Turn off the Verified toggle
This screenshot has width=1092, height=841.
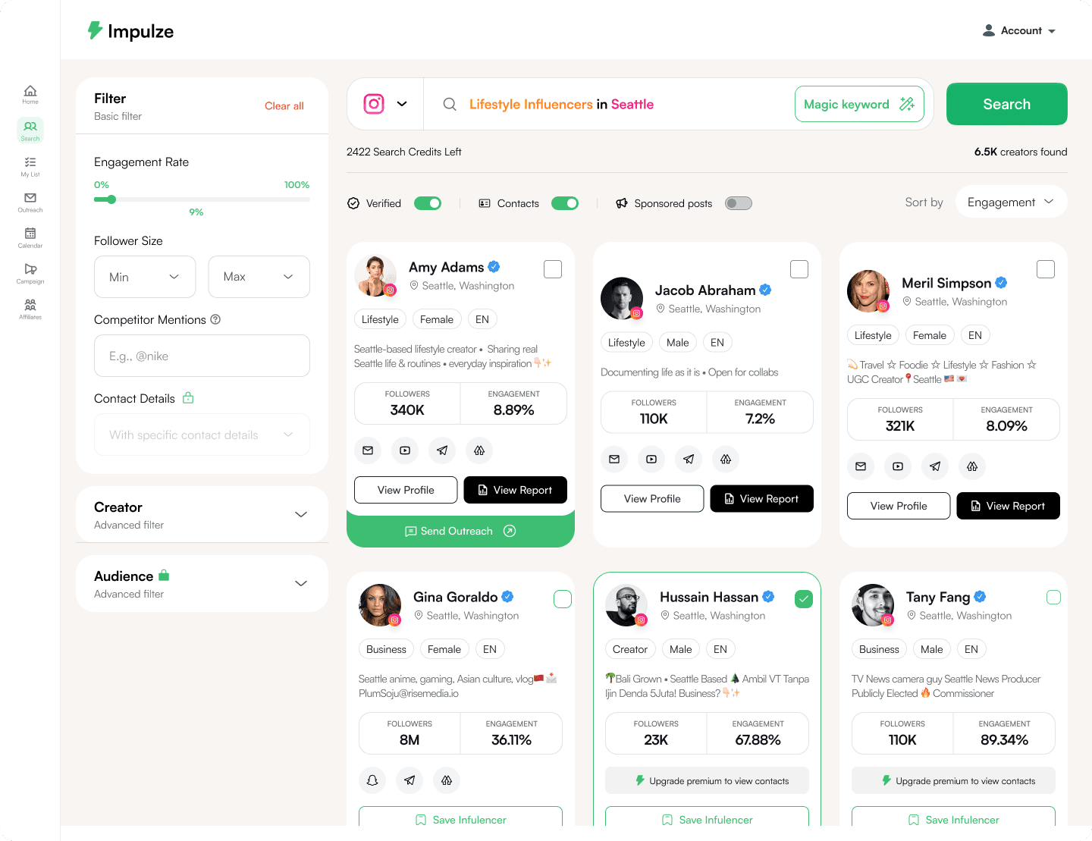(x=428, y=203)
